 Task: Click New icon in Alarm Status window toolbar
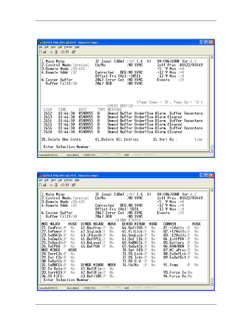pos(40,185)
